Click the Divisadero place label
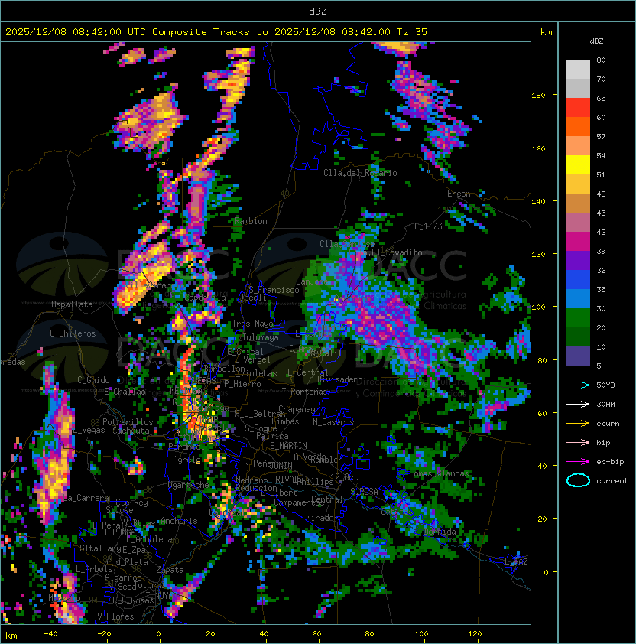This screenshot has height=644, width=636. (x=339, y=379)
